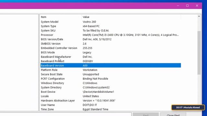Screen dimensions: 207x116
Task: Click the \Device\HarddiskVolume1 value
Action: tap(98, 92)
